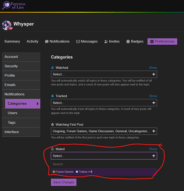Screen dimensions: 184x191
Task: Open the Badges tab
Action: pyautogui.click(x=135, y=41)
